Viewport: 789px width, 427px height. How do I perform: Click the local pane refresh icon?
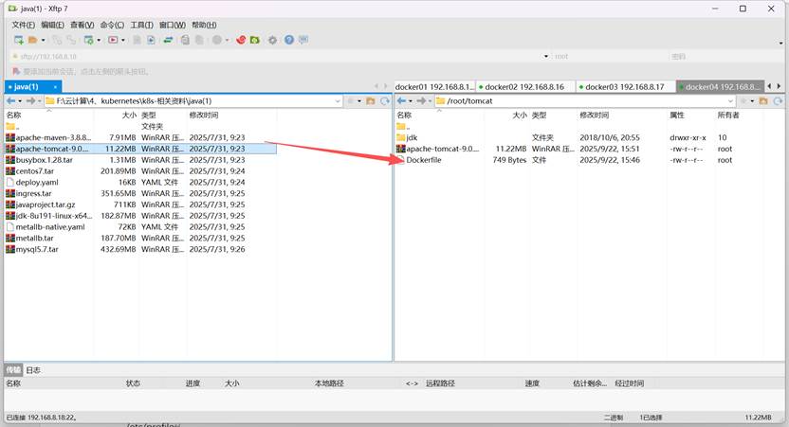point(385,101)
